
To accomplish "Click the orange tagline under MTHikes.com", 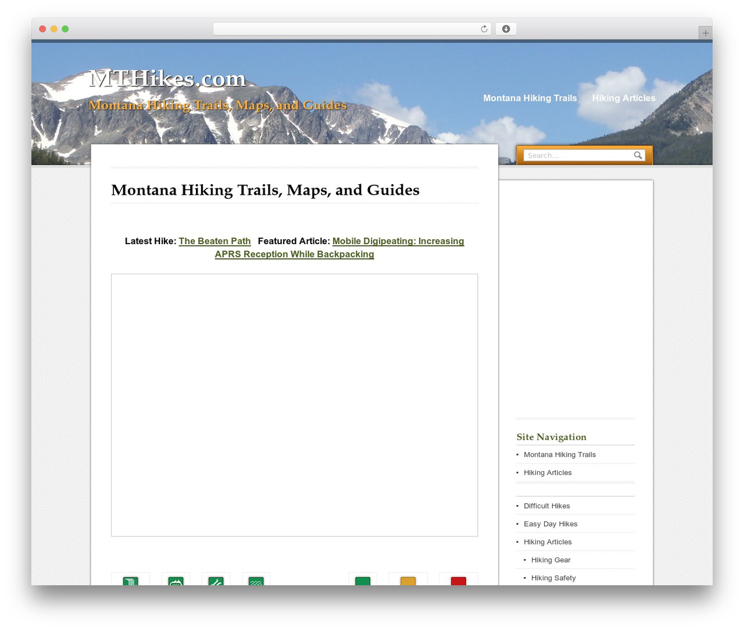I will (217, 105).
